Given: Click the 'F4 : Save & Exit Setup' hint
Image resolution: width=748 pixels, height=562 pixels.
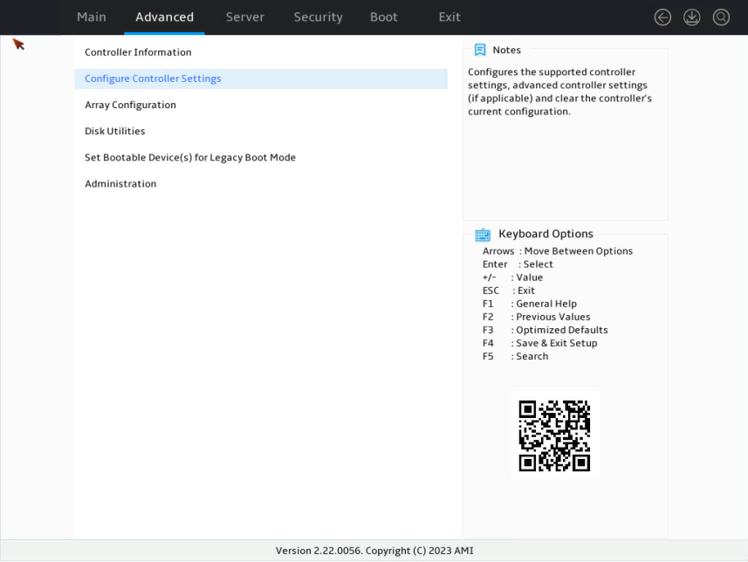Looking at the screenshot, I should click(540, 343).
